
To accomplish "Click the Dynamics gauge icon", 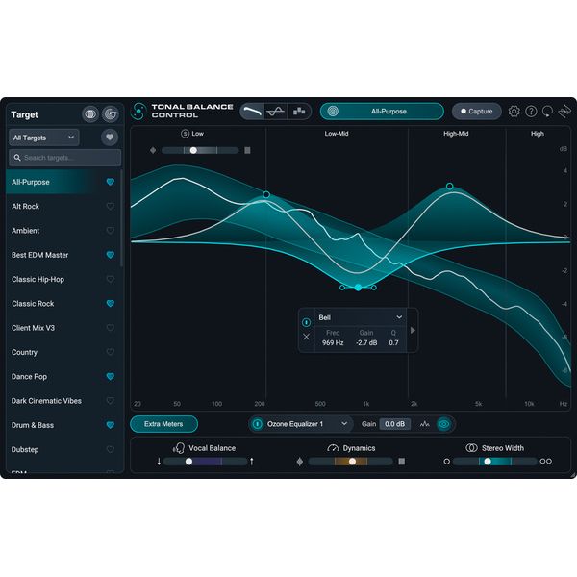I will point(333,448).
